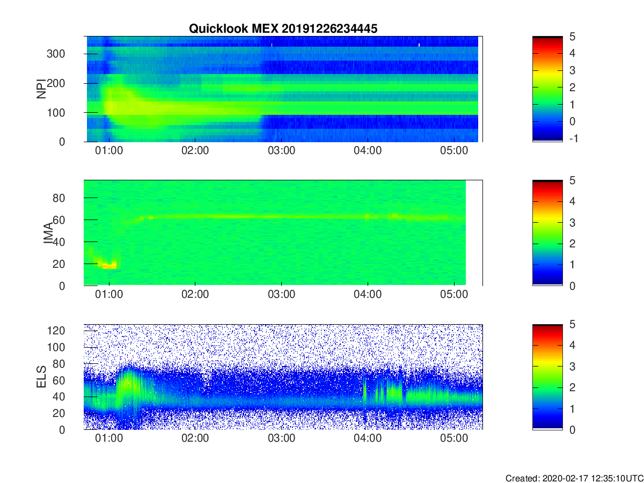Click the "05:00" tick under the IMA plot

pyautogui.click(x=455, y=294)
